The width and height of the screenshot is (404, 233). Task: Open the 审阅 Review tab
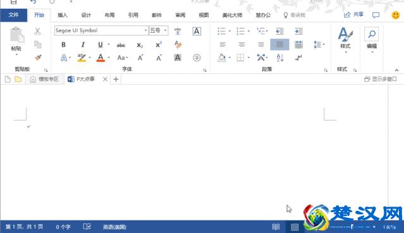pos(180,15)
